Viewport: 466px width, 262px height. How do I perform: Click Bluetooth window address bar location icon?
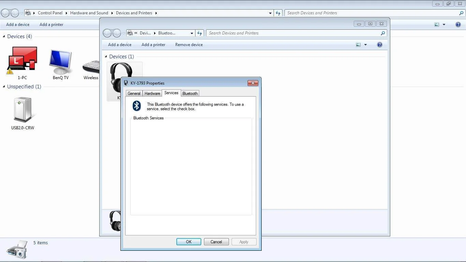[130, 33]
